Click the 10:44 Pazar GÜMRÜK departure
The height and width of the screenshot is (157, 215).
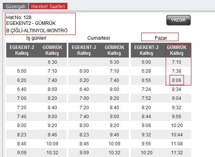(177, 134)
